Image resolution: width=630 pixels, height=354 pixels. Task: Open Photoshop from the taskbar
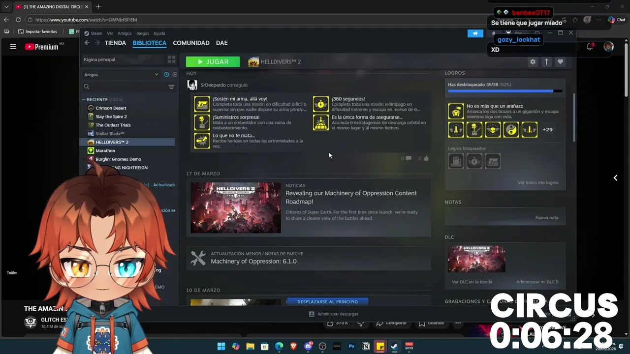coord(351,346)
